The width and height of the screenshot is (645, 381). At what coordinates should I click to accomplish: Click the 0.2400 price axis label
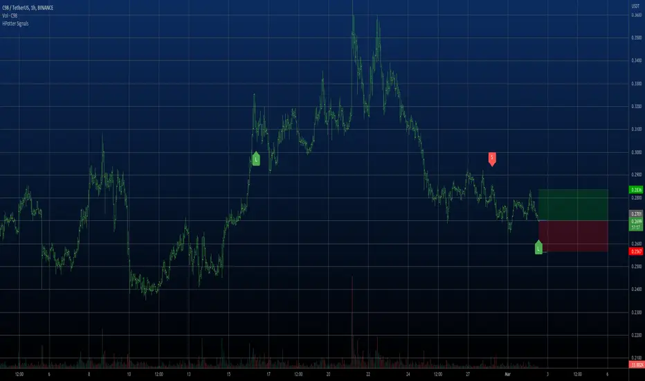coord(636,290)
